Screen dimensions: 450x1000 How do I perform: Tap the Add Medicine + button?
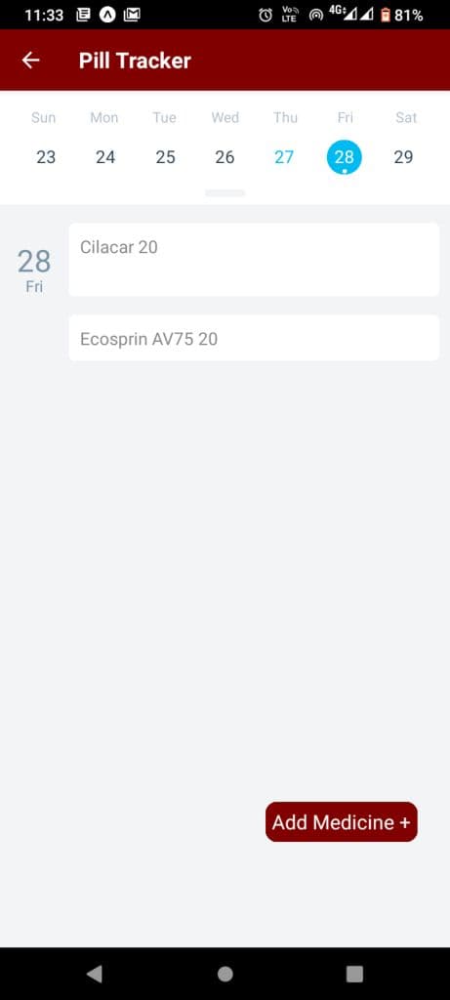click(x=342, y=821)
